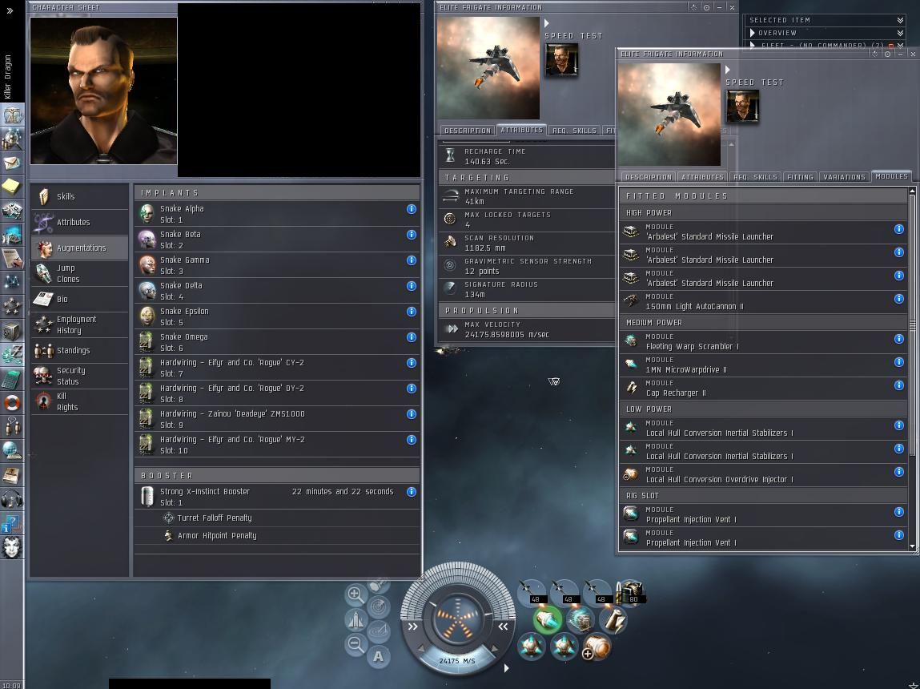Show info for 1MN MicroWarpdrive II module
The image size is (920, 689).
point(899,362)
